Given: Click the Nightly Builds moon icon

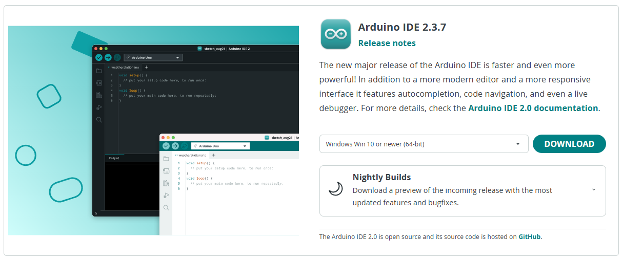Looking at the screenshot, I should [336, 189].
